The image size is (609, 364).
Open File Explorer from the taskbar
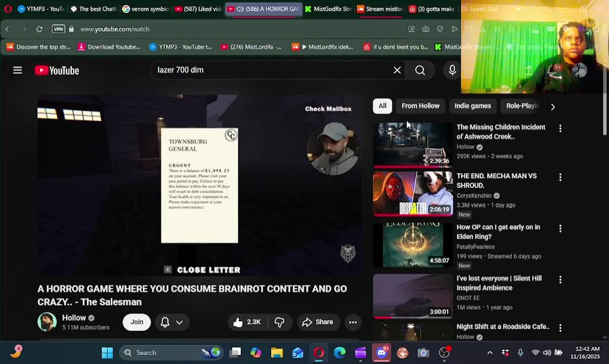(x=277, y=353)
